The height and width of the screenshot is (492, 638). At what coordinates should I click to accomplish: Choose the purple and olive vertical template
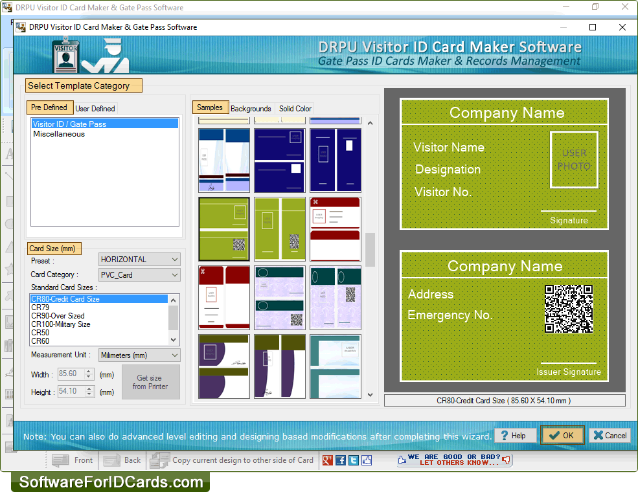pyautogui.click(x=280, y=366)
